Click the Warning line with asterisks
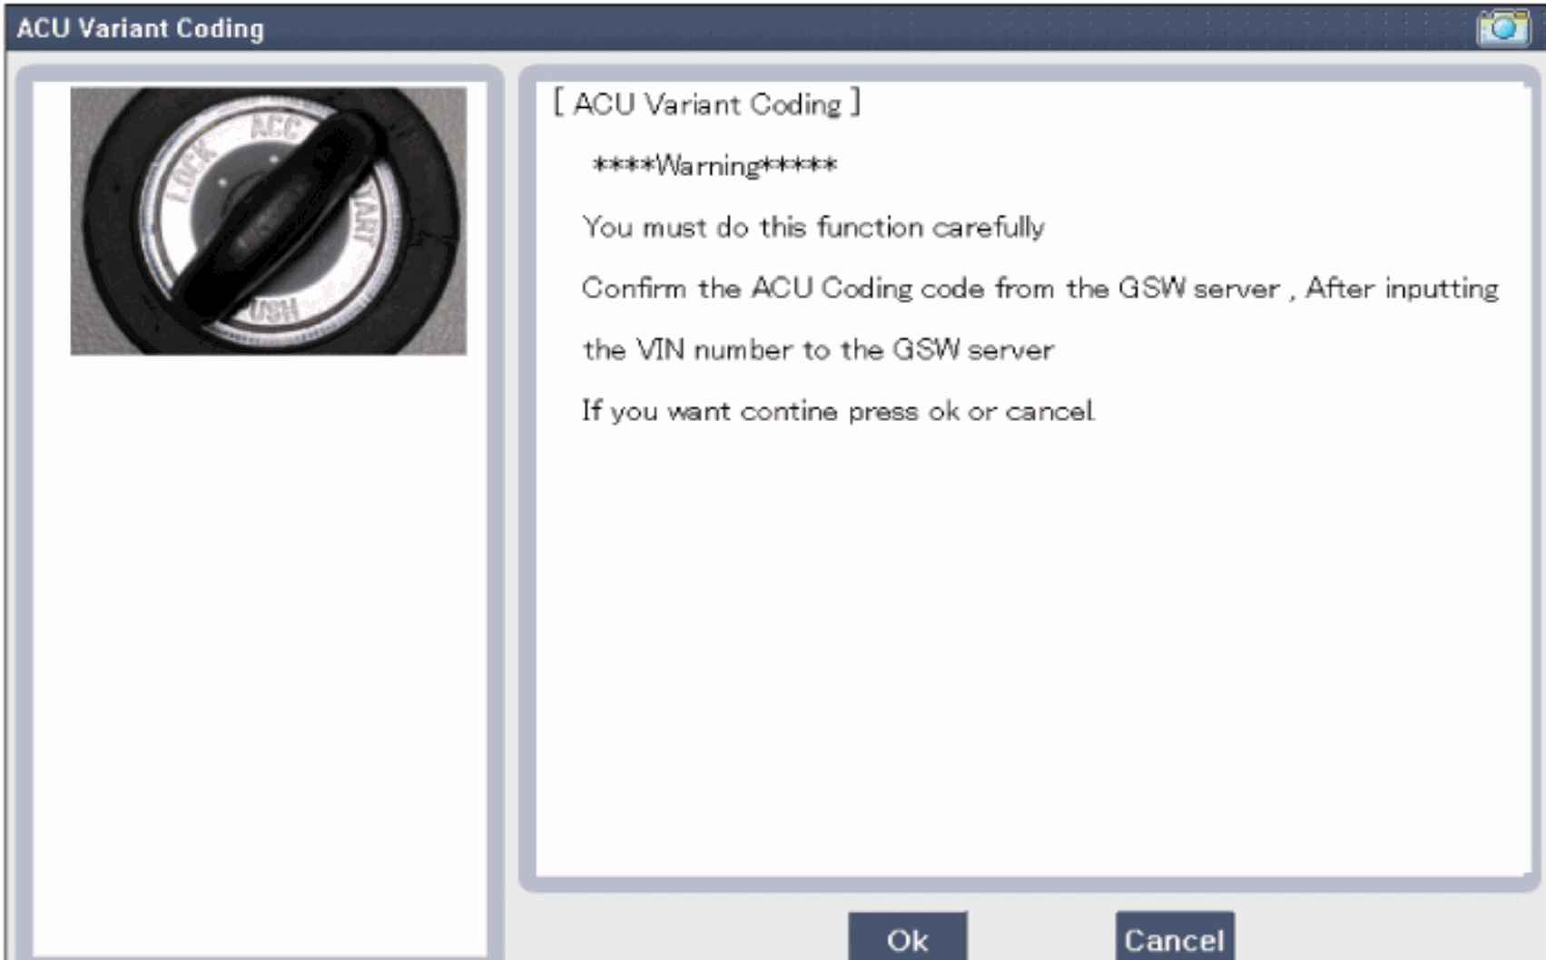Viewport: 1546px width, 960px height. click(714, 166)
